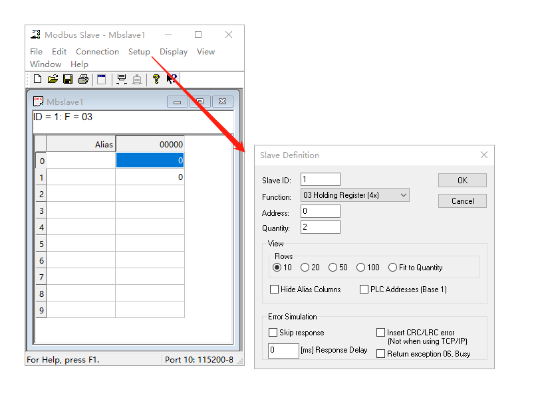Click the Slave ID input field

[x=320, y=179]
